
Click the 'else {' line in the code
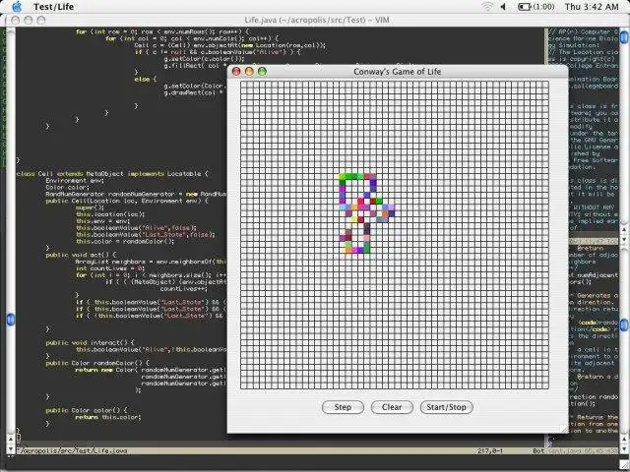tap(146, 79)
